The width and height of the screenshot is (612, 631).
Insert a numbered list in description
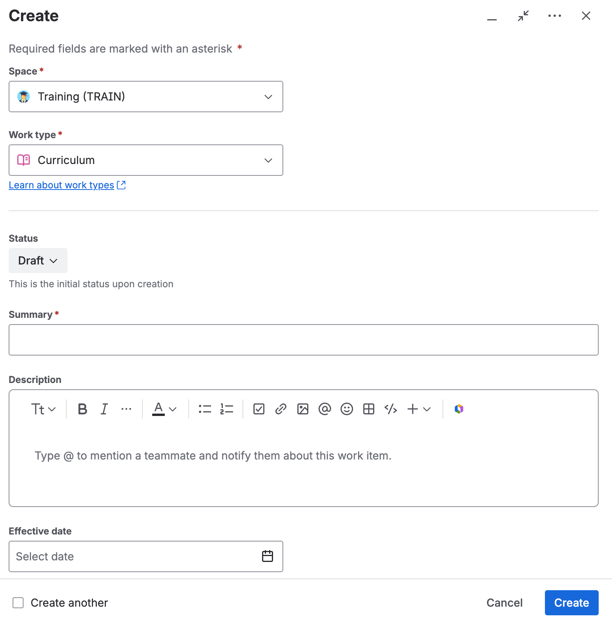point(227,409)
